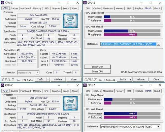
Task: Click the Bus Speed value 99.81 MHz
Action: (x=27, y=61)
